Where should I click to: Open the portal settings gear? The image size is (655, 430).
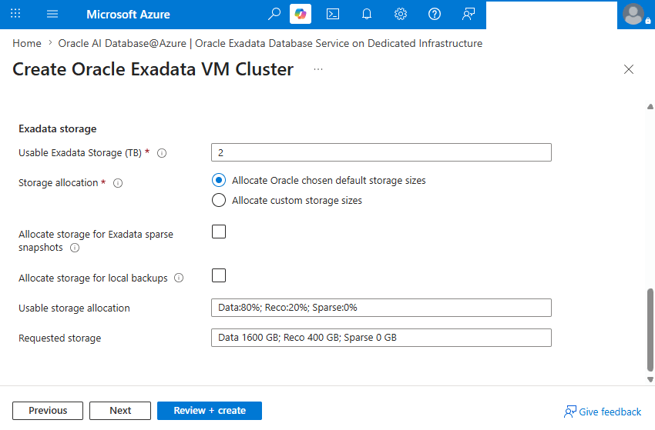click(x=401, y=14)
